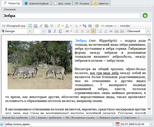Apply the yellow highlight color
The height and width of the screenshot is (127, 154).
[59, 26]
